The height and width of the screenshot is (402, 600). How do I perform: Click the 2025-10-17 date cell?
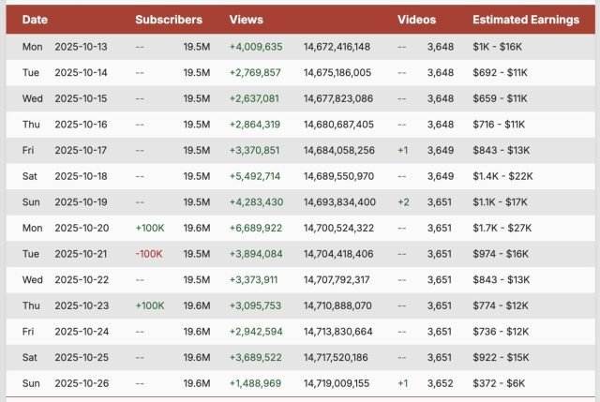(x=82, y=150)
